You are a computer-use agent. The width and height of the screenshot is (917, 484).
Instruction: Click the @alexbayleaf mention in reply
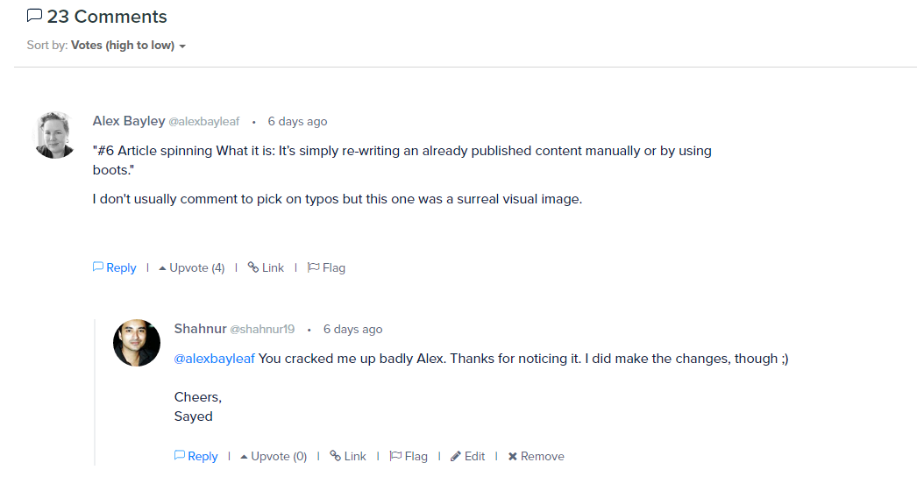[x=215, y=359]
